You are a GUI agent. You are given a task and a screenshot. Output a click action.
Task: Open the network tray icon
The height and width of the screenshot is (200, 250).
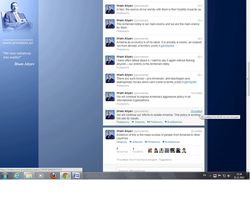point(224,176)
